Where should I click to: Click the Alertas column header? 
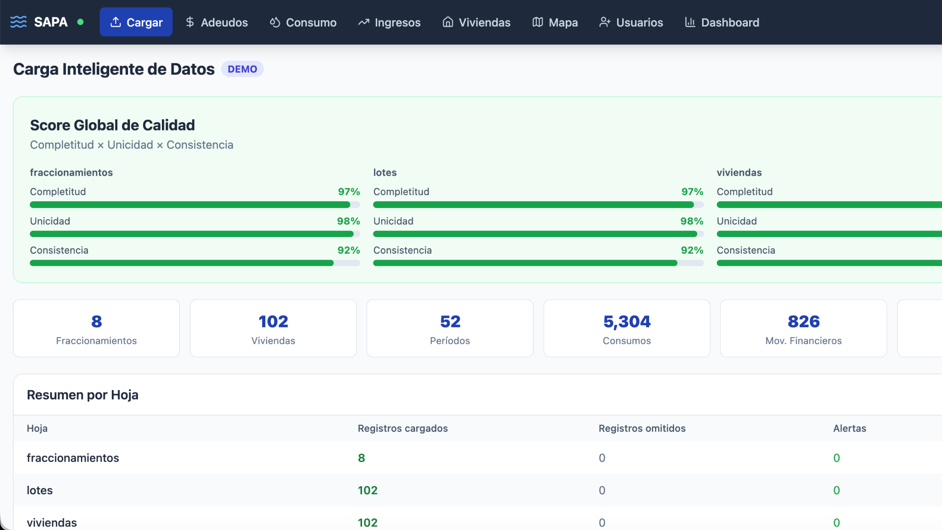point(850,428)
